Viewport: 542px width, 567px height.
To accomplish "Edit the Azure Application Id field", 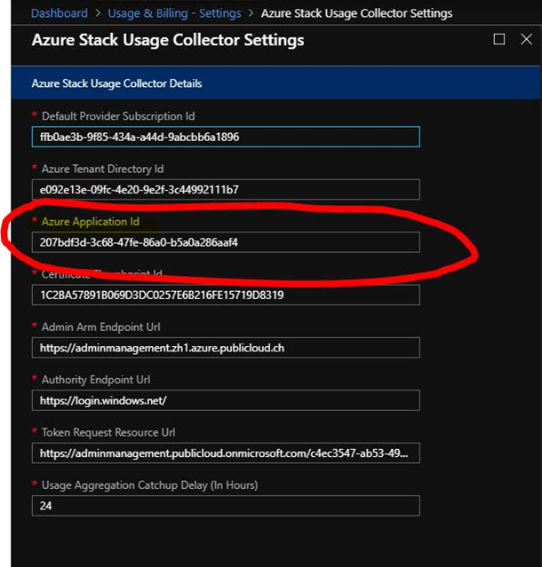I will click(x=226, y=242).
